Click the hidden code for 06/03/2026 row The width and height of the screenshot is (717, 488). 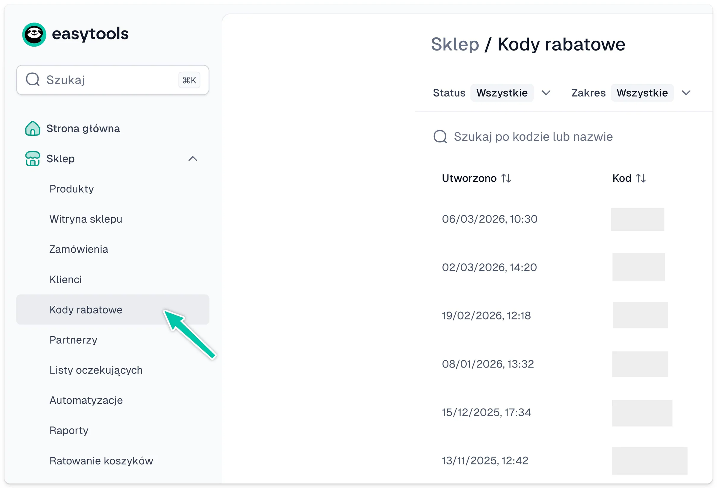click(638, 219)
